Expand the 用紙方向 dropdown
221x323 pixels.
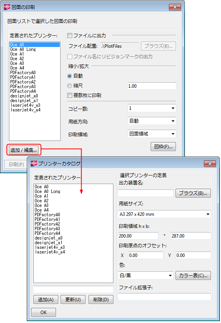point(152,121)
